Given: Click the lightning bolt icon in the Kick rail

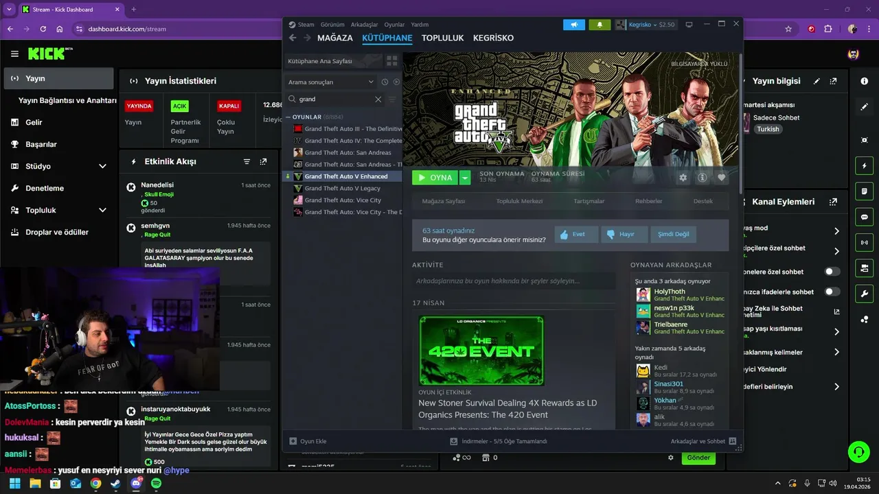Looking at the screenshot, I should pos(864,166).
